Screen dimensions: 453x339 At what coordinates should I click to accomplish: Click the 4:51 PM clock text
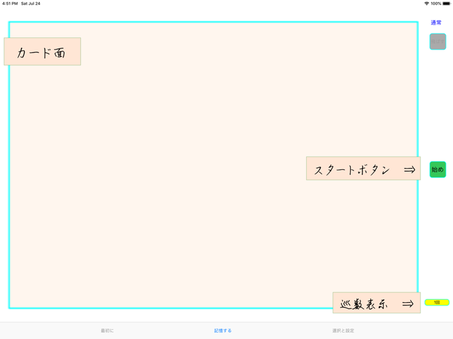pyautogui.click(x=10, y=3)
